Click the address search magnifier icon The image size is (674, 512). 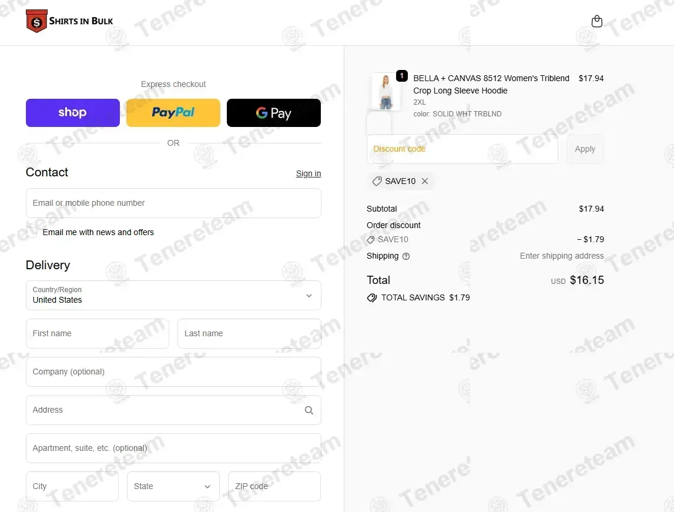click(309, 410)
